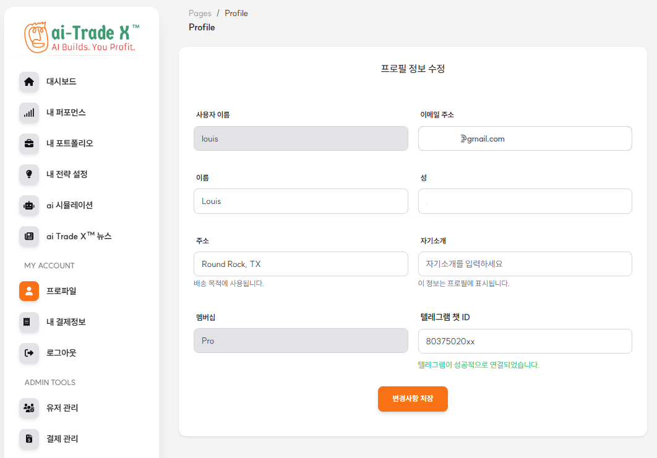Focus the 텔레그램 챗 ID field
657x458 pixels.
tap(525, 341)
